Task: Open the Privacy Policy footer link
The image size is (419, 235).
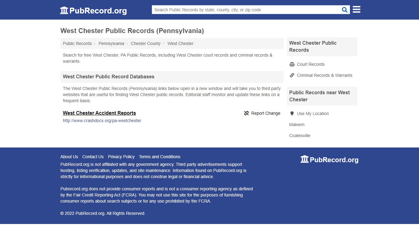Action: click(x=121, y=157)
